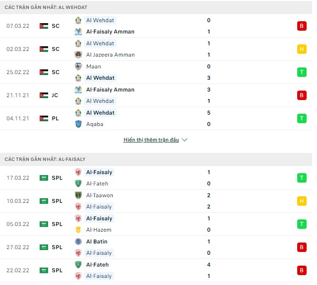The height and width of the screenshot is (285, 317).
Task: Click the red B badge for 07.03.22
Action: 301,26
